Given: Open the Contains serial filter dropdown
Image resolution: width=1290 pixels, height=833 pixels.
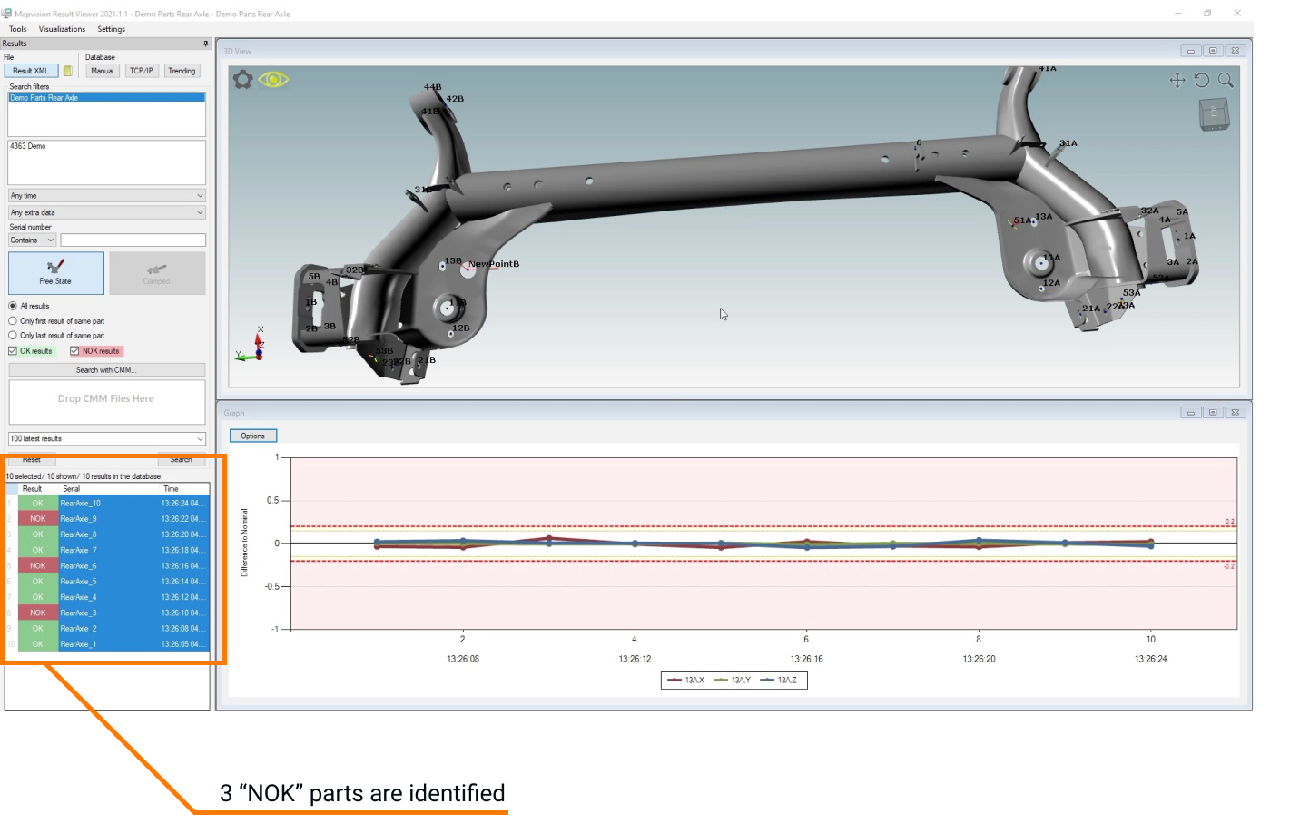Looking at the screenshot, I should click(x=33, y=240).
